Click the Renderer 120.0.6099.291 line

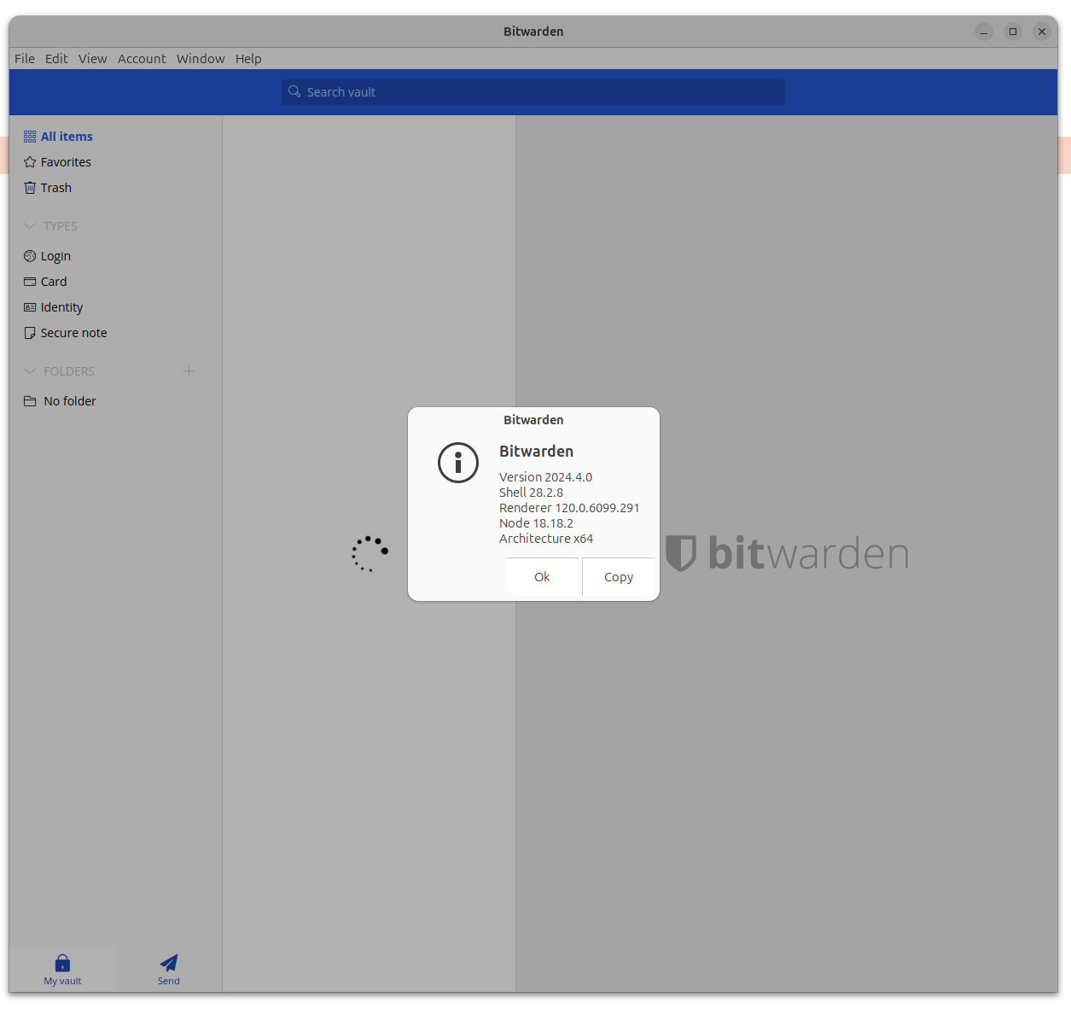(569, 508)
